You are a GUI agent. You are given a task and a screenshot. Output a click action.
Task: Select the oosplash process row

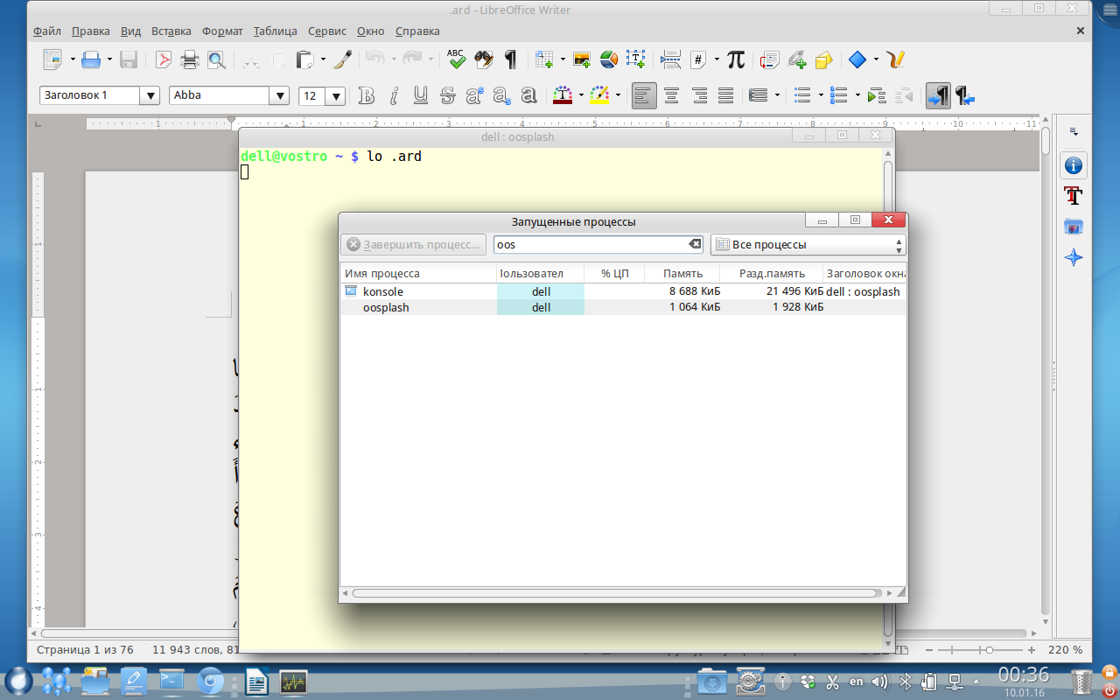[386, 307]
